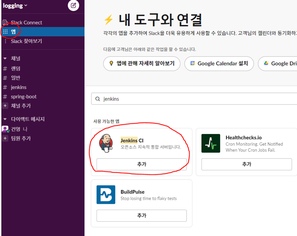Open the Healthchecks.io app title
The height and width of the screenshot is (236, 297).
[244, 138]
